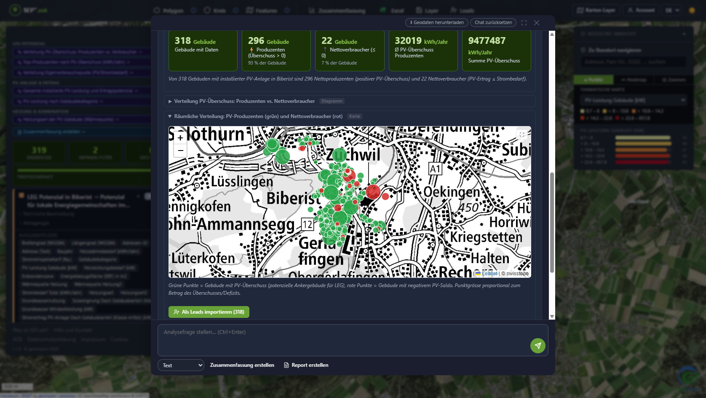Image resolution: width=706 pixels, height=398 pixels.
Task: Click the Report erstellen document icon
Action: click(286, 365)
